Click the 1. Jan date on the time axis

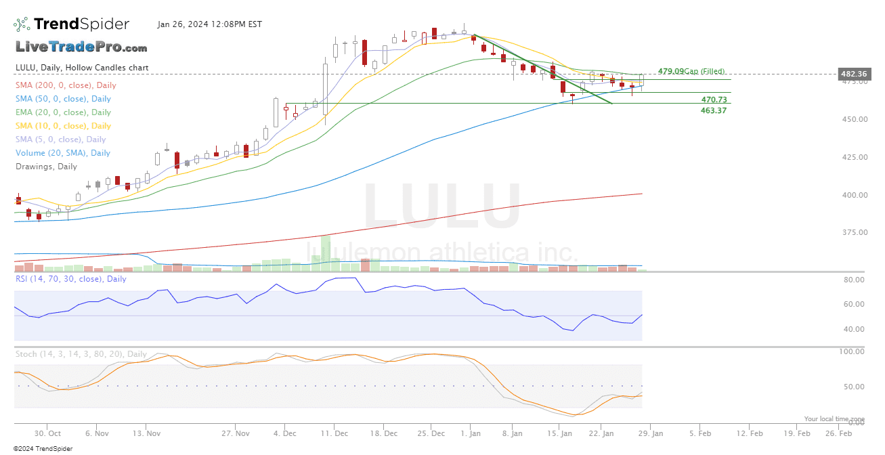[469, 433]
